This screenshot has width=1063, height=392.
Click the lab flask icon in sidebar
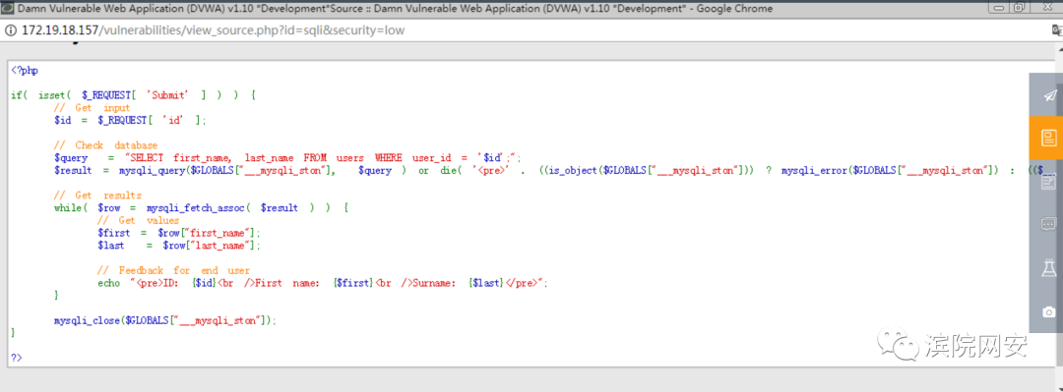click(x=1048, y=268)
